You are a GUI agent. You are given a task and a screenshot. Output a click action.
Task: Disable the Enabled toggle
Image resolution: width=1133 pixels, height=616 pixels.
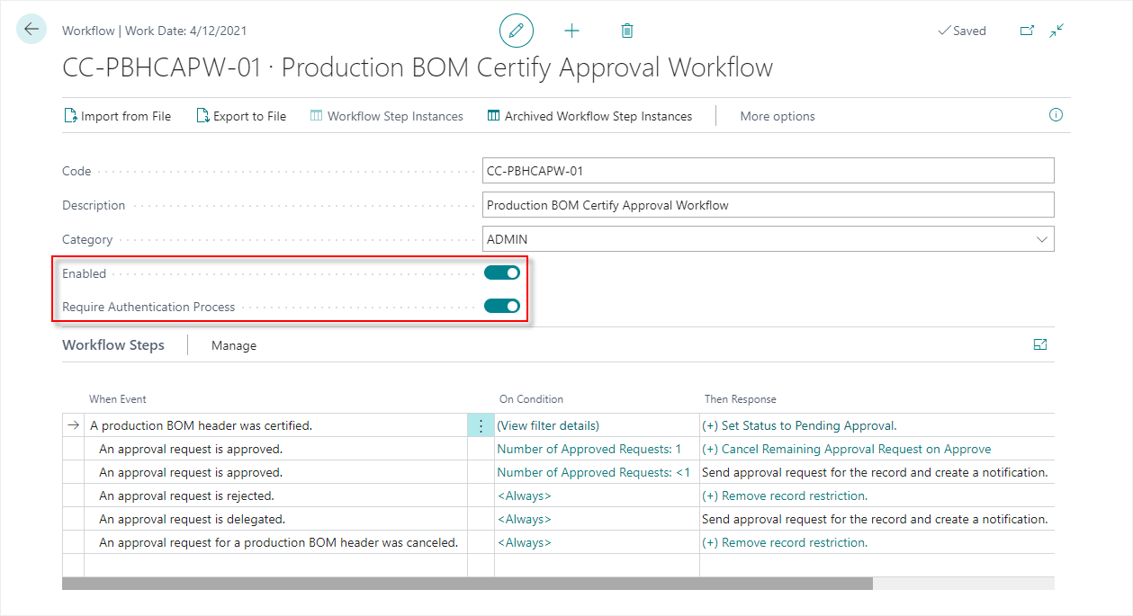501,272
